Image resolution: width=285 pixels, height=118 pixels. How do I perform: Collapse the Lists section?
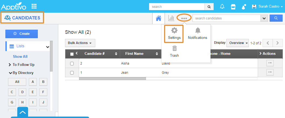(x=47, y=47)
